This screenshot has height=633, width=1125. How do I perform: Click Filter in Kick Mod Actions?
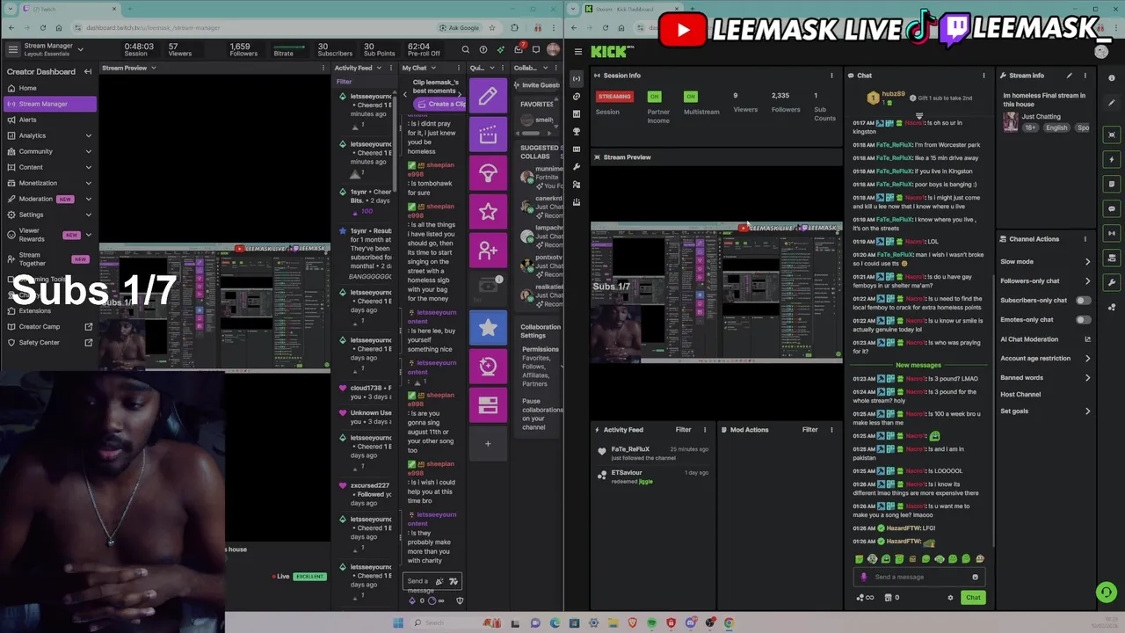point(809,430)
